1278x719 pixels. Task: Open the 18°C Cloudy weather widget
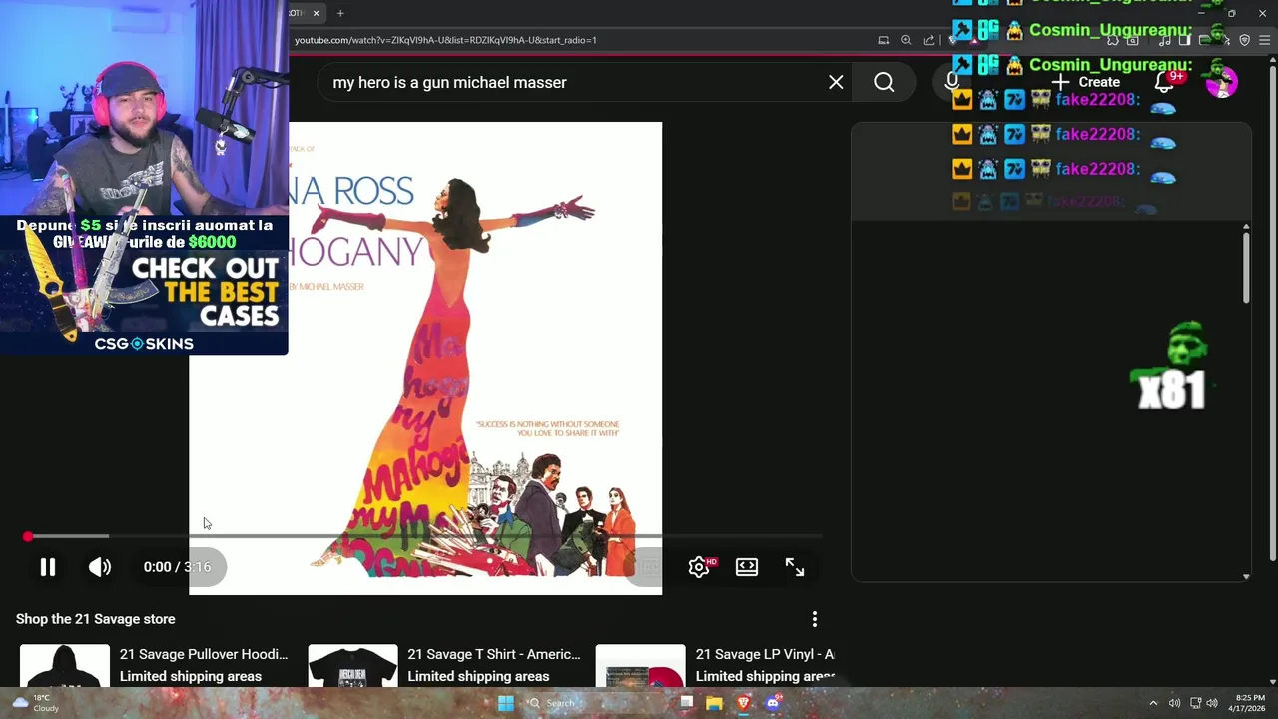pos(34,703)
